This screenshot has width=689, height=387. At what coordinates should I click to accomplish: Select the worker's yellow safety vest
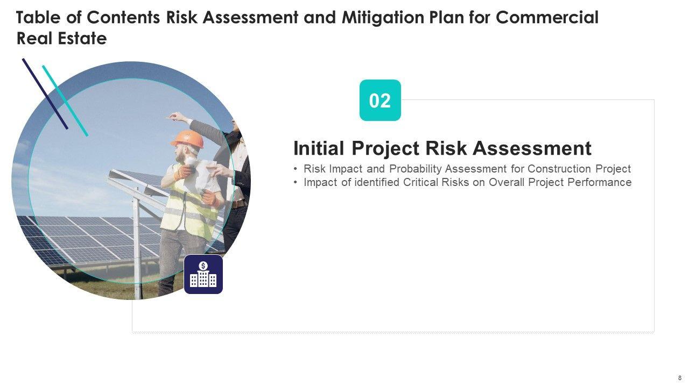click(188, 210)
